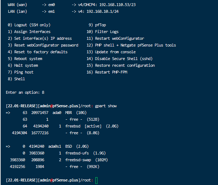Click the "Halt system" option text

22,65
